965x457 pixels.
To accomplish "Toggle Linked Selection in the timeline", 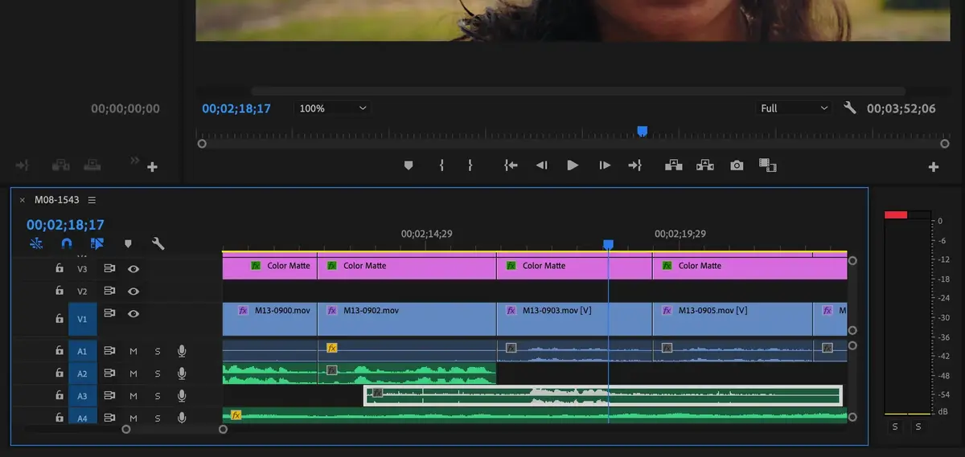I will coord(97,243).
